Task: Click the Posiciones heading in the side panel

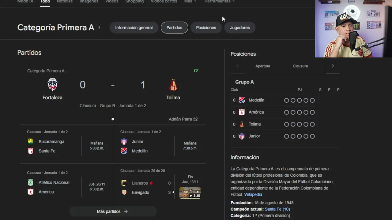Action: 243,54
